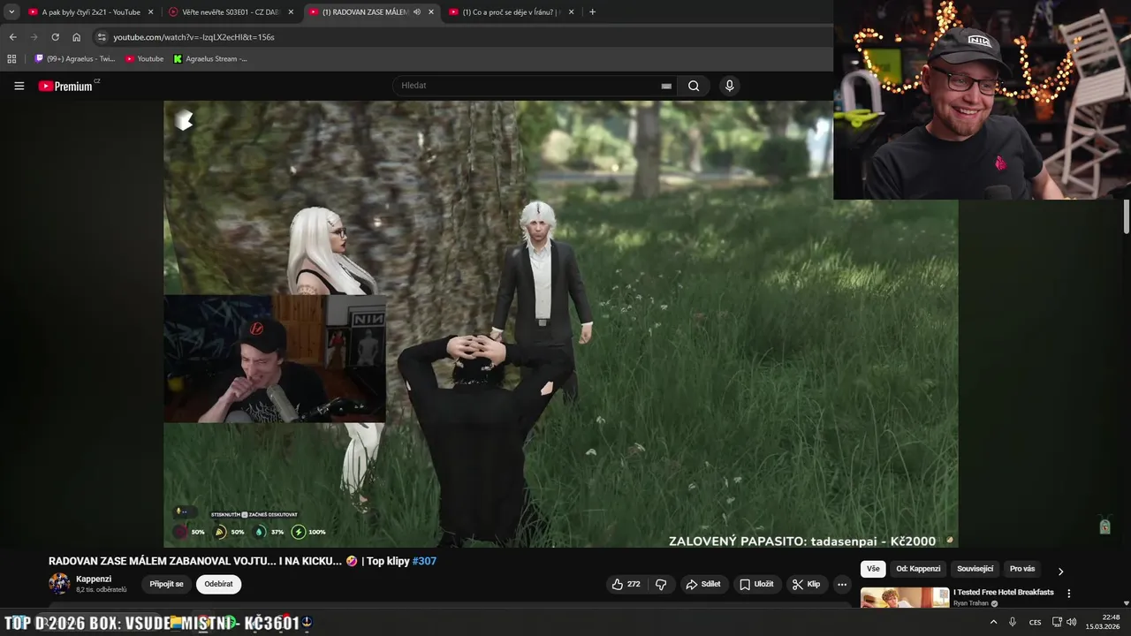Switch to Co a proč se děje v Íránu tab
Image resolution: width=1131 pixels, height=636 pixels.
click(512, 12)
